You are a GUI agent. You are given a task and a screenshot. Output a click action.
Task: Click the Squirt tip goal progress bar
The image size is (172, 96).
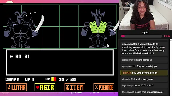[x=141, y=36]
